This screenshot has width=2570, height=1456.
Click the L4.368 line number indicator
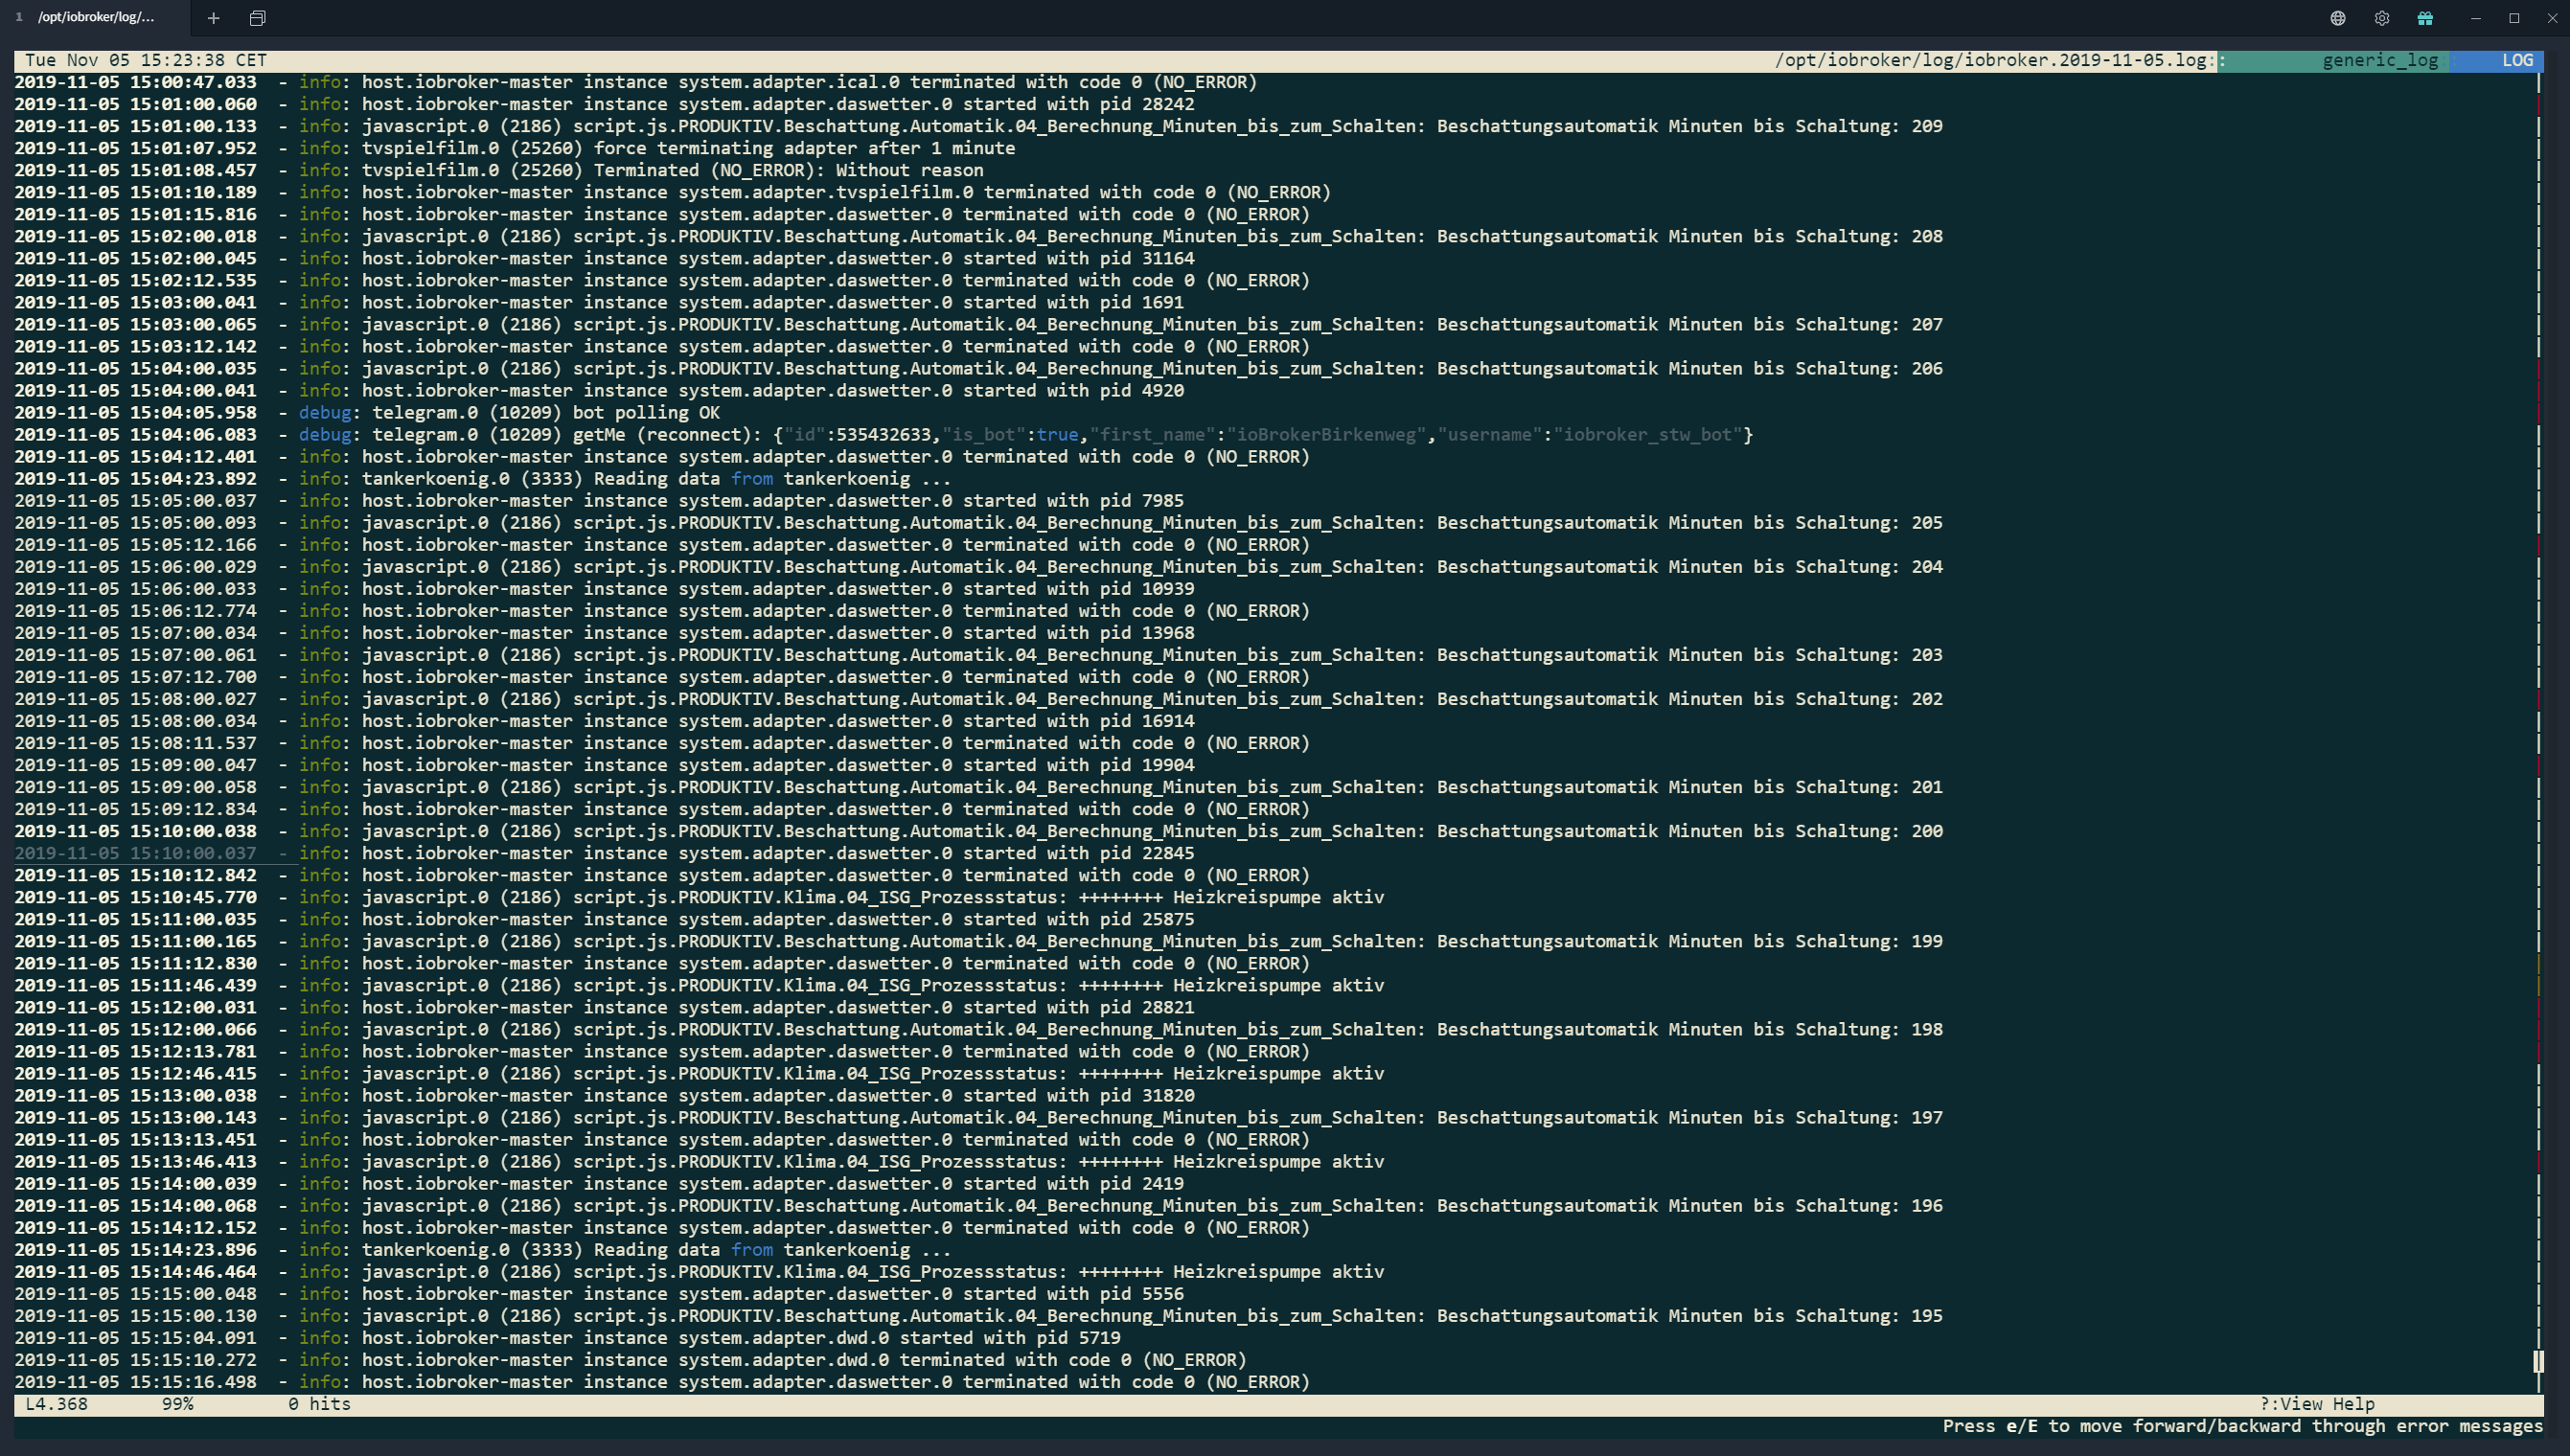tap(56, 1404)
